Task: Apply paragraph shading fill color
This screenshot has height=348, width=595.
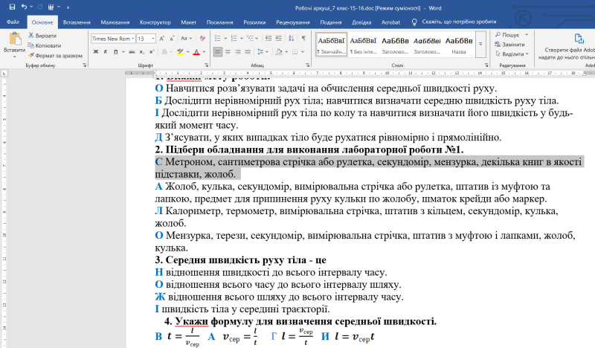Action: point(279,52)
